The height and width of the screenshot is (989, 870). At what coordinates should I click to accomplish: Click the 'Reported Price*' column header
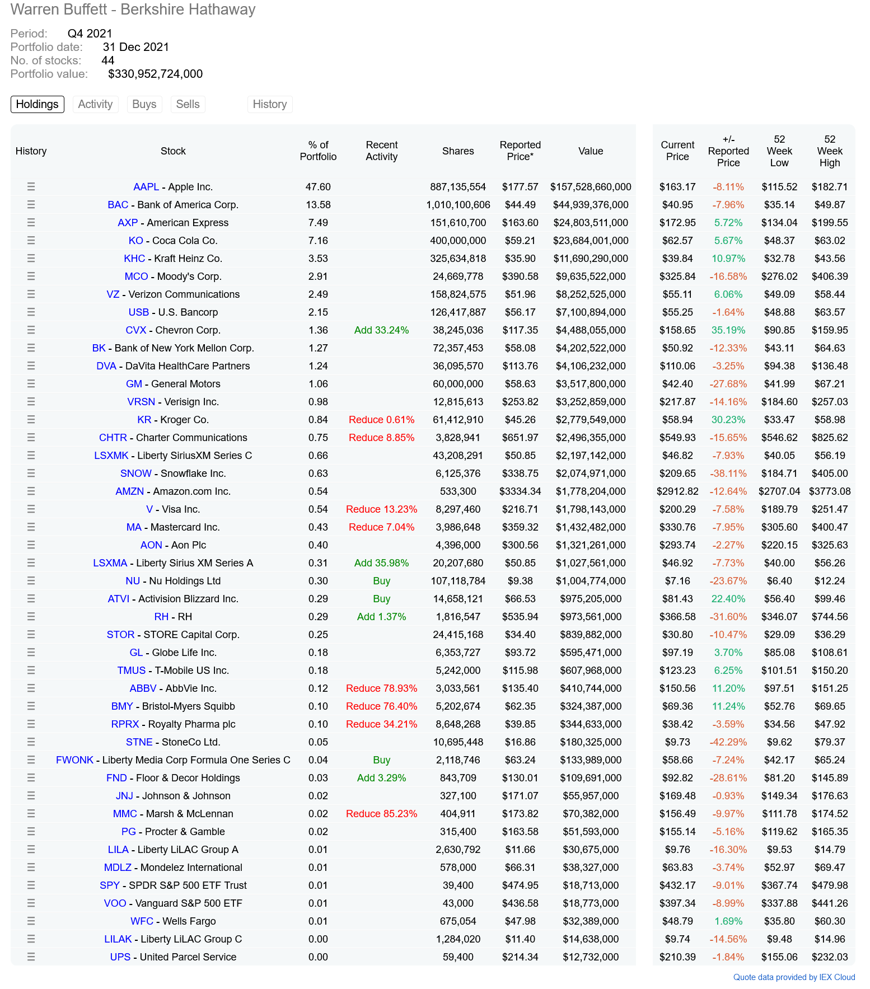520,151
